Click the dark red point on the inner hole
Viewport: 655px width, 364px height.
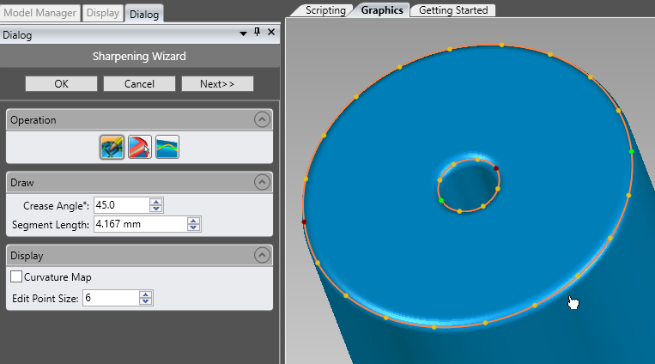tap(496, 168)
